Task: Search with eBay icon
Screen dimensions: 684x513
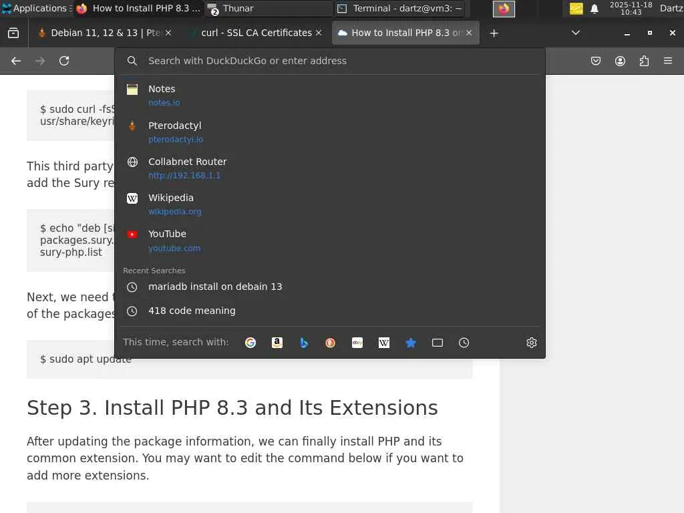Action: point(357,343)
